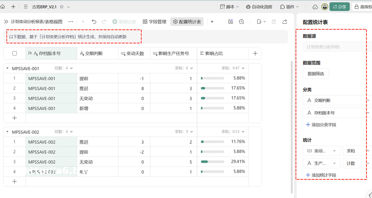Click the redo arrow icon

point(104,21)
